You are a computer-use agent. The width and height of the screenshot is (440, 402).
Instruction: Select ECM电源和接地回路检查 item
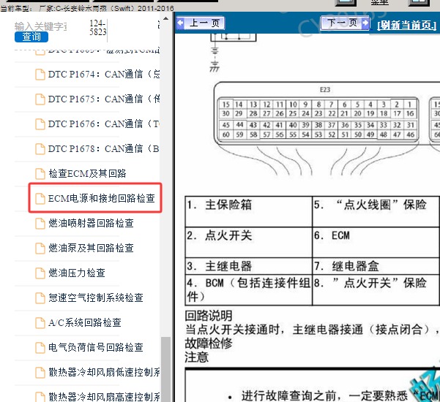[102, 198]
